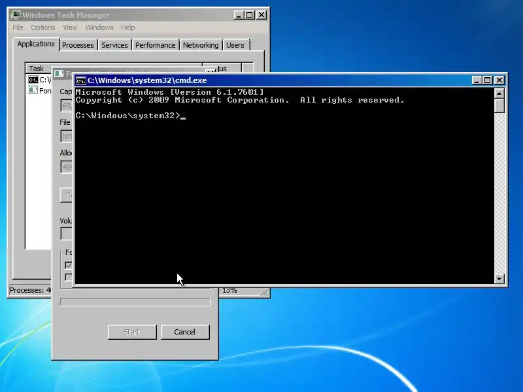Click the scroll down arrow in cmd window

pyautogui.click(x=499, y=279)
